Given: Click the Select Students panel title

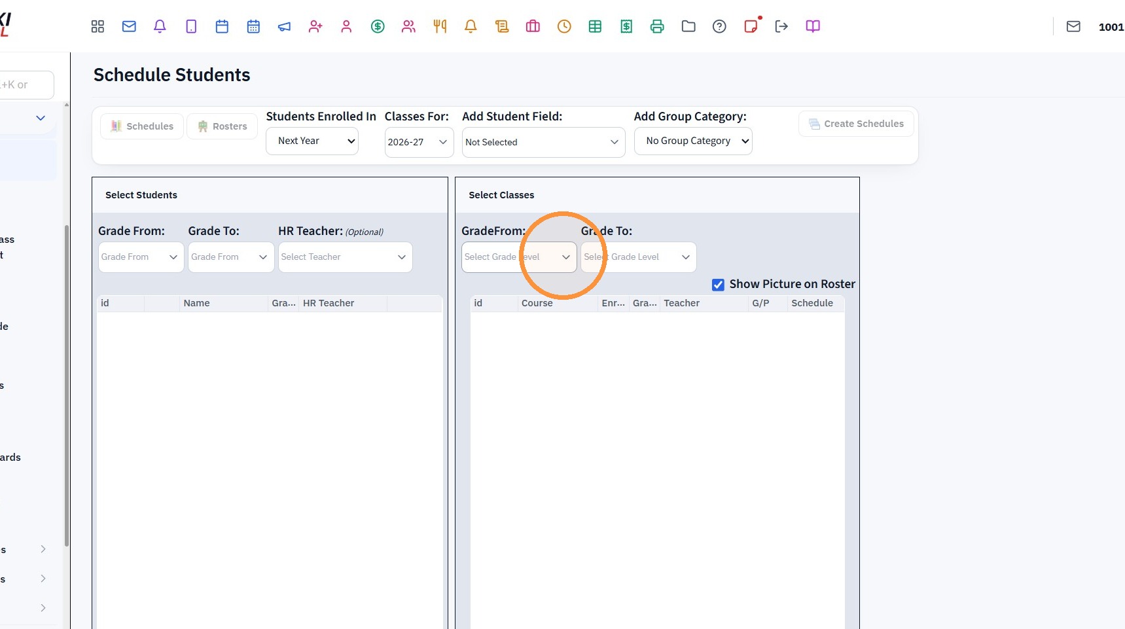Looking at the screenshot, I should point(141,195).
